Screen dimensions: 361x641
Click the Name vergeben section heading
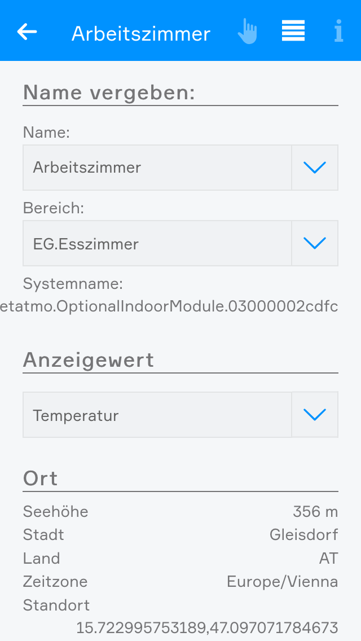(x=109, y=93)
